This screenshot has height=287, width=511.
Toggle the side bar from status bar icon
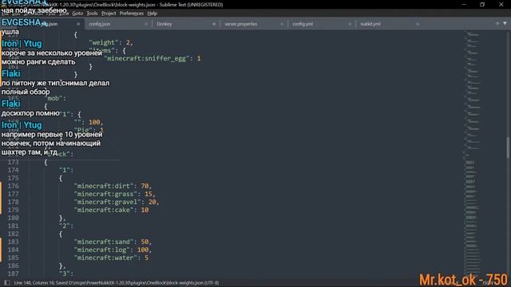(7, 283)
